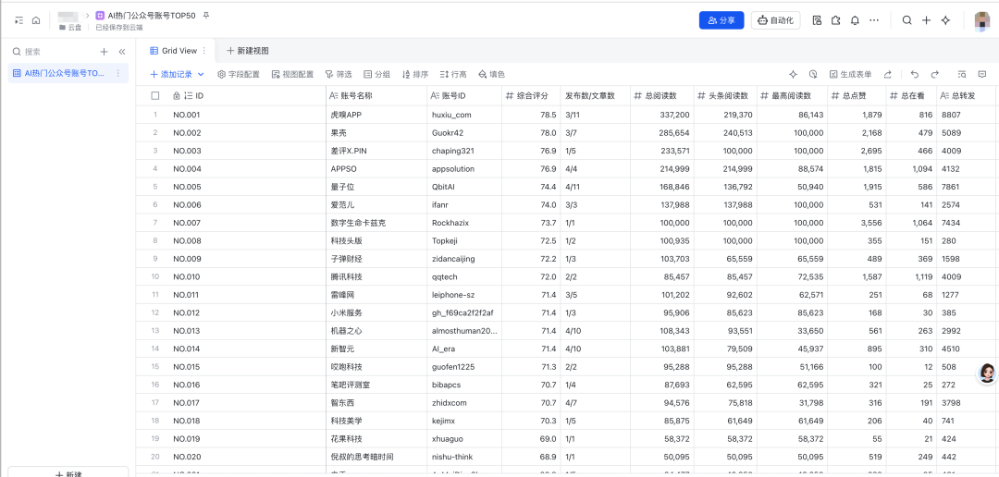Viewport: 999px width, 477px height.
Task: Open the 分组 group tool
Action: [x=376, y=75]
